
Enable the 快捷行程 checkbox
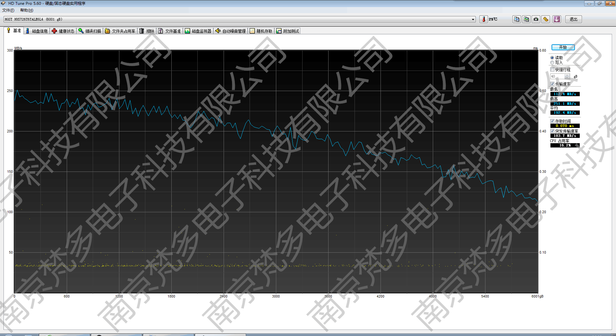coord(552,70)
